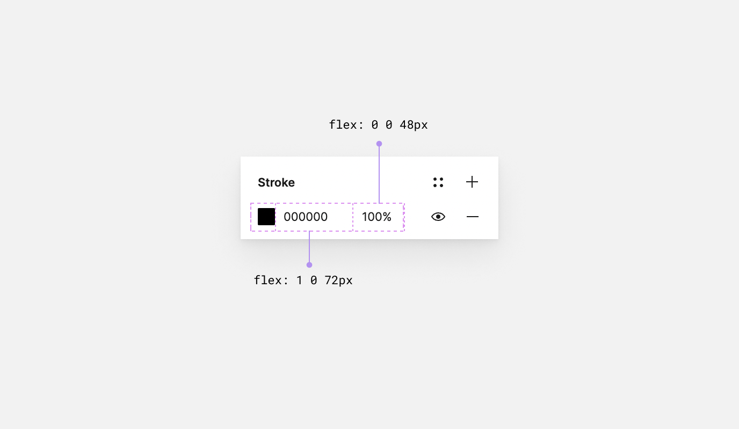Image resolution: width=739 pixels, height=429 pixels.
Task: Click the purple dot above the panel
Action: click(x=379, y=144)
